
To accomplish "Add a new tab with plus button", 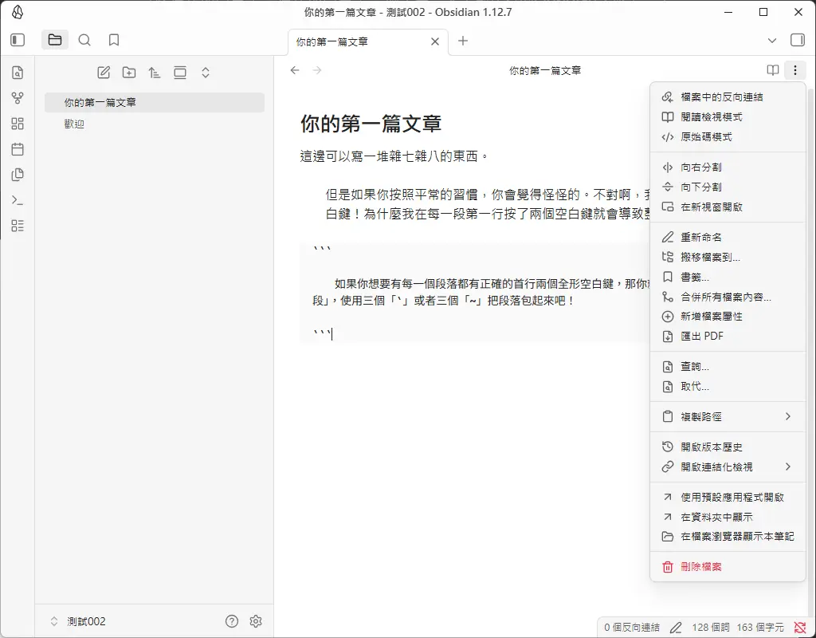I will click(463, 41).
